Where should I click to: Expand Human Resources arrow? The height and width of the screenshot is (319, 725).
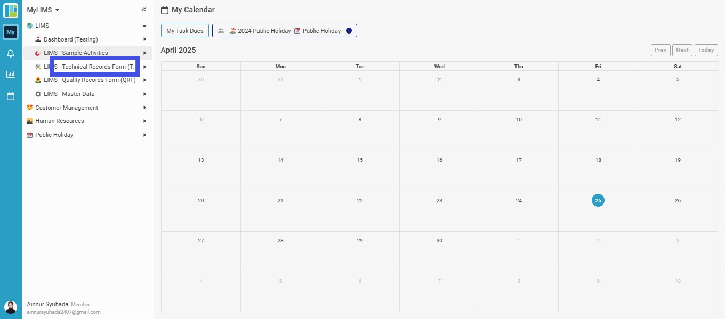click(x=144, y=121)
